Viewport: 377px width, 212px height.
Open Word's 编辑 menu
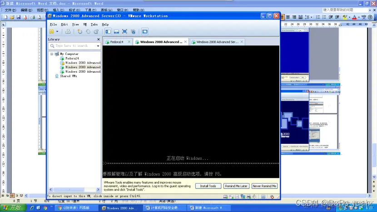click(x=26, y=10)
